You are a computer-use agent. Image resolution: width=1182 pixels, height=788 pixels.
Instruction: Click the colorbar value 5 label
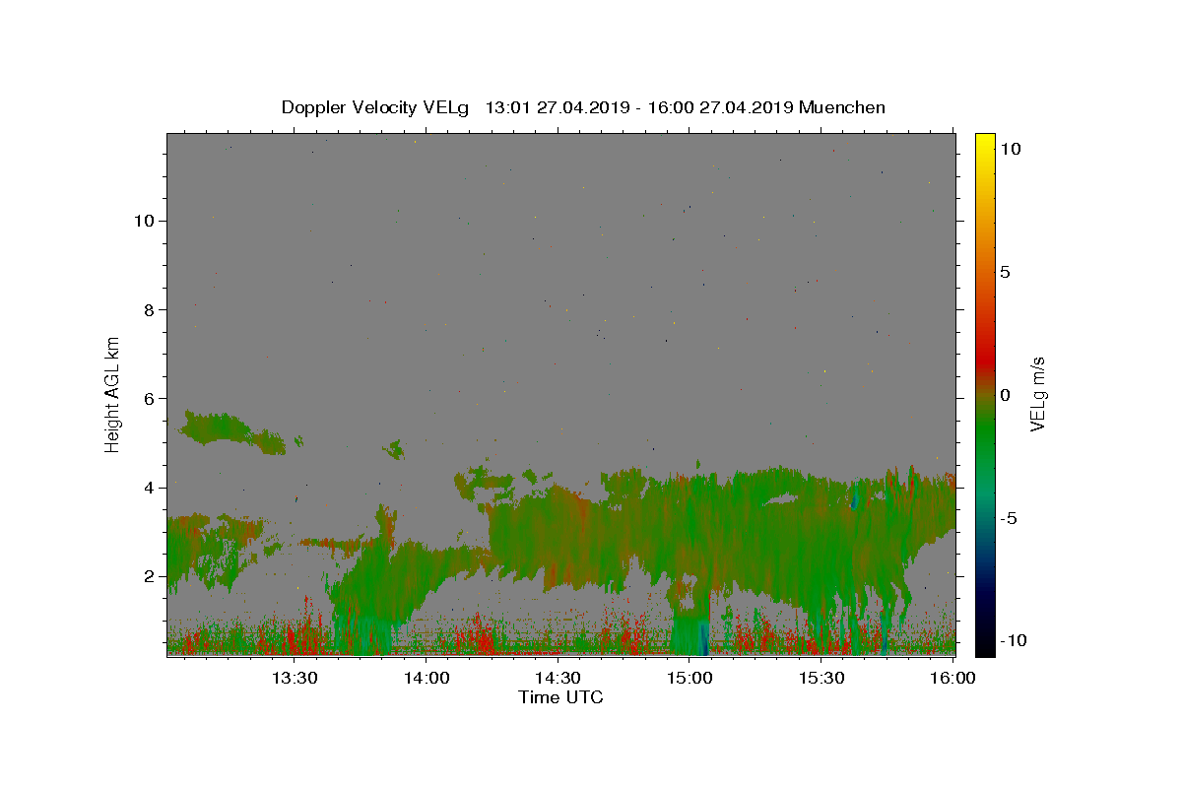(x=1005, y=272)
